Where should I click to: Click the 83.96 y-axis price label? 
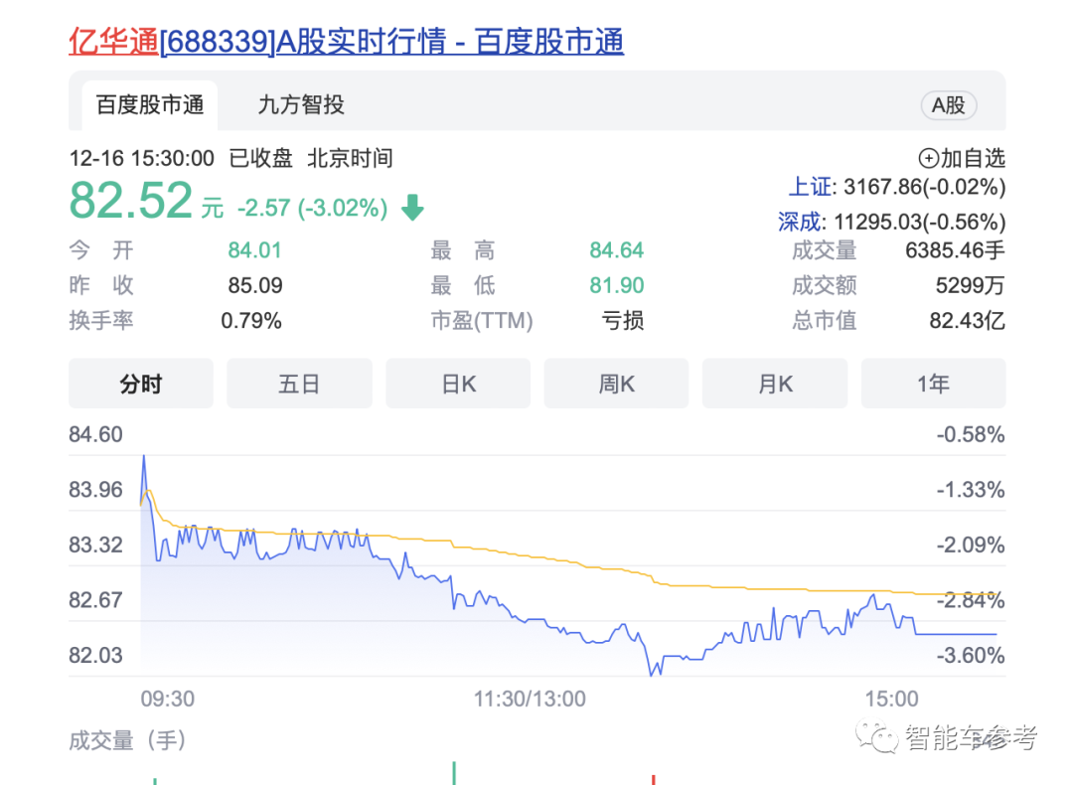(95, 490)
